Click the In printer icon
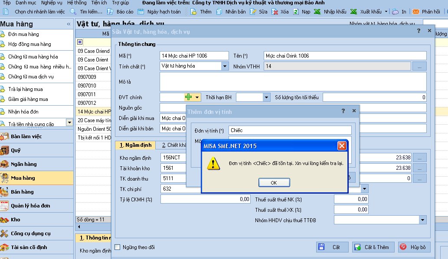The width and height of the screenshot is (448, 259). click(x=395, y=12)
